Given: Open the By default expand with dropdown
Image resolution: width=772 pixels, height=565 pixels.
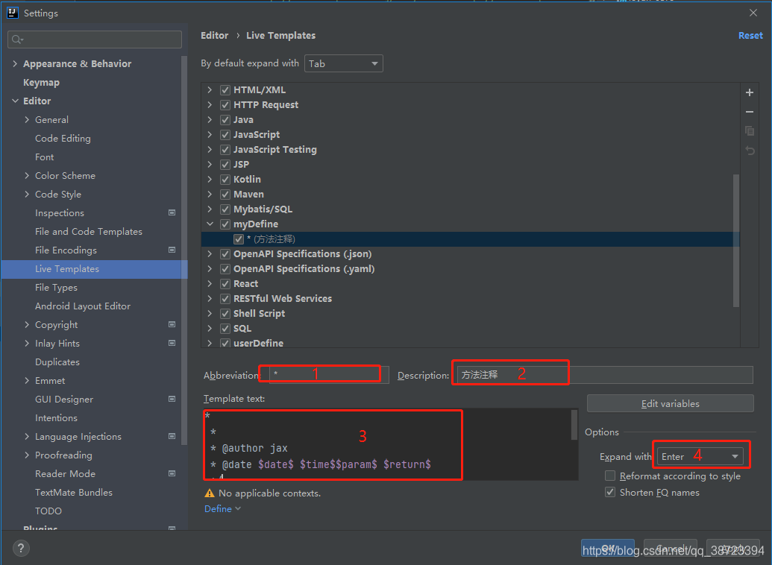Looking at the screenshot, I should click(x=344, y=63).
